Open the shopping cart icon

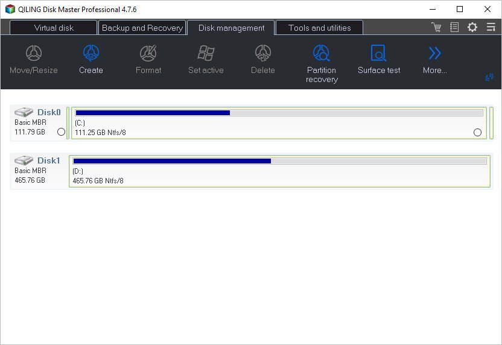[x=436, y=27]
